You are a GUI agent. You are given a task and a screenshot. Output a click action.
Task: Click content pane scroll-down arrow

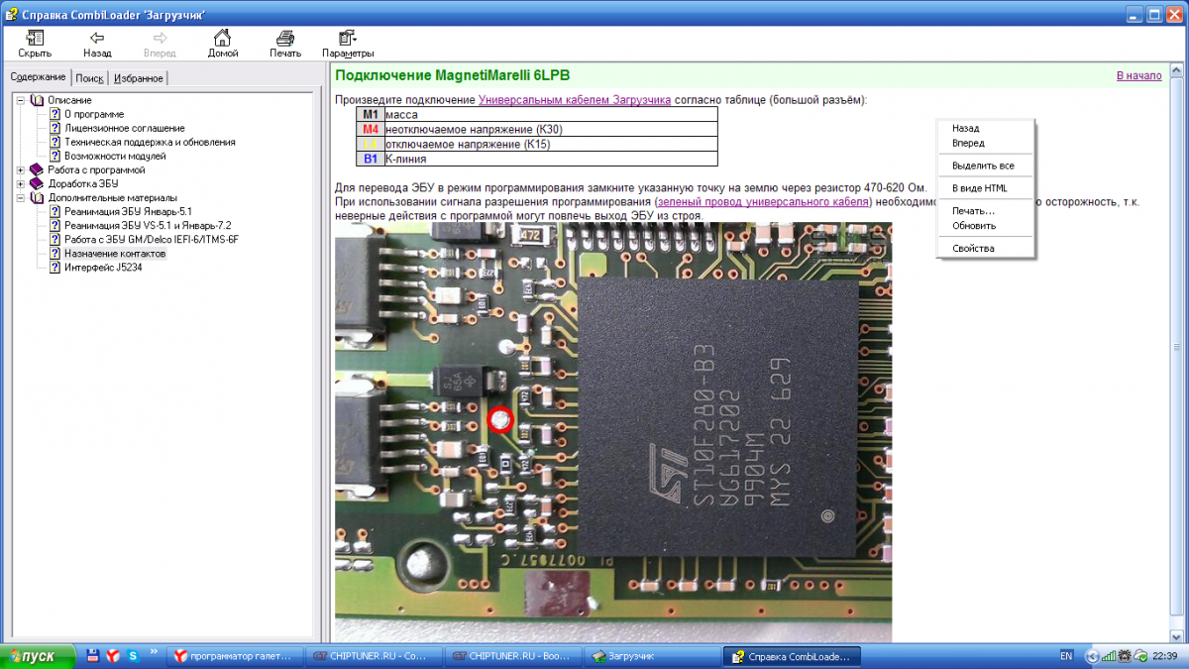1177,634
